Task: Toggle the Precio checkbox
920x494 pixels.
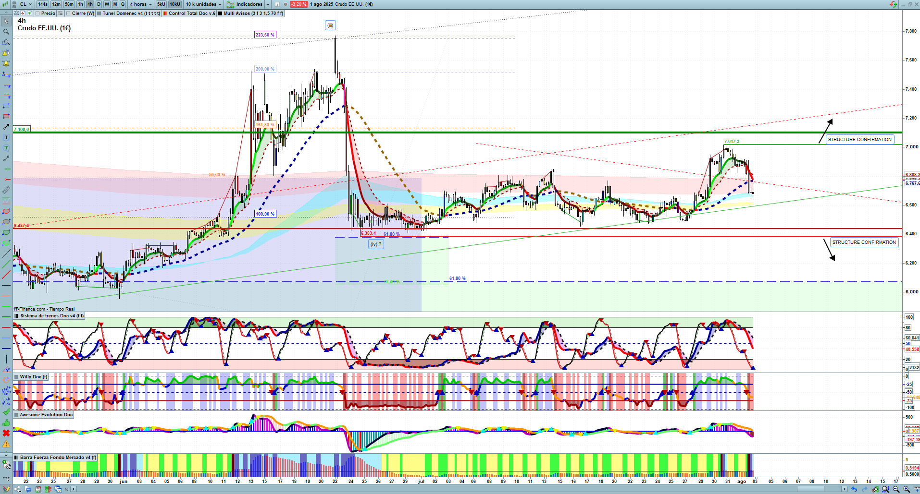Action: 37,13
